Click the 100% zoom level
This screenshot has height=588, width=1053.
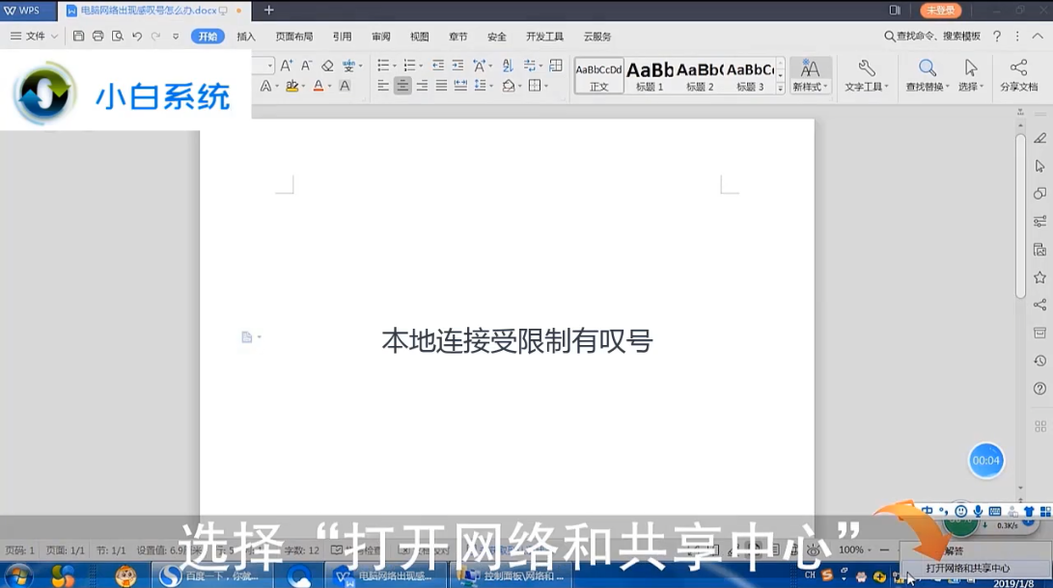[x=851, y=549]
